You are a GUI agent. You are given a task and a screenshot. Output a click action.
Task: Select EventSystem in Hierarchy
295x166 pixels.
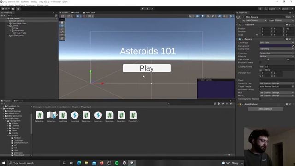click(x=18, y=36)
